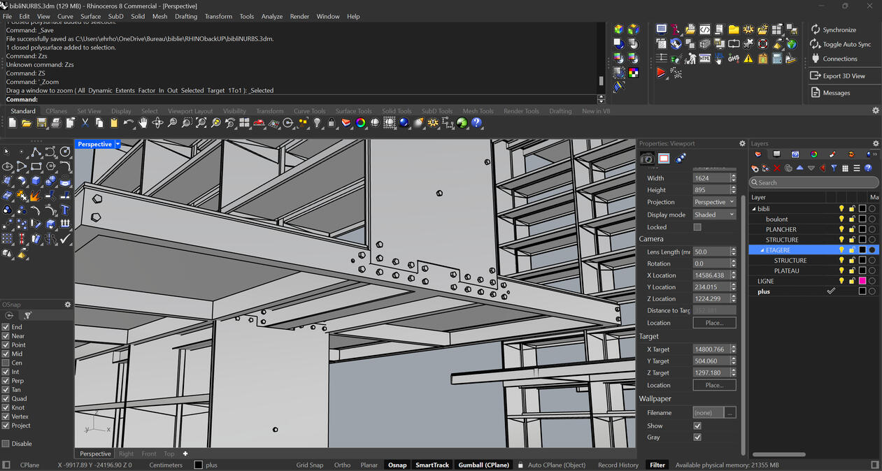The width and height of the screenshot is (882, 471).
Task: Click the Undo arrow icon
Action: coord(128,123)
